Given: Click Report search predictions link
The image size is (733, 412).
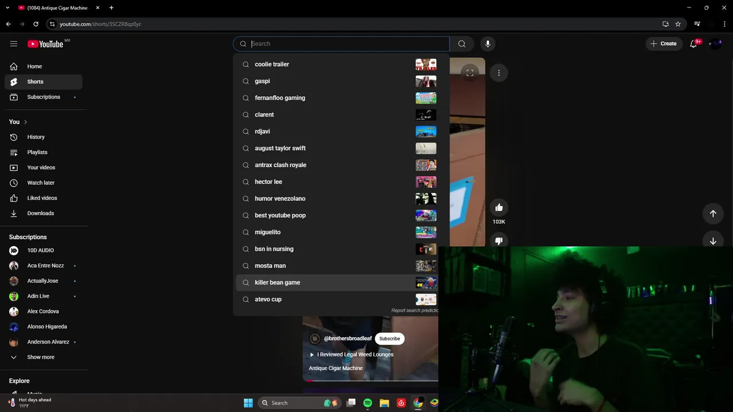Looking at the screenshot, I should [x=415, y=311].
